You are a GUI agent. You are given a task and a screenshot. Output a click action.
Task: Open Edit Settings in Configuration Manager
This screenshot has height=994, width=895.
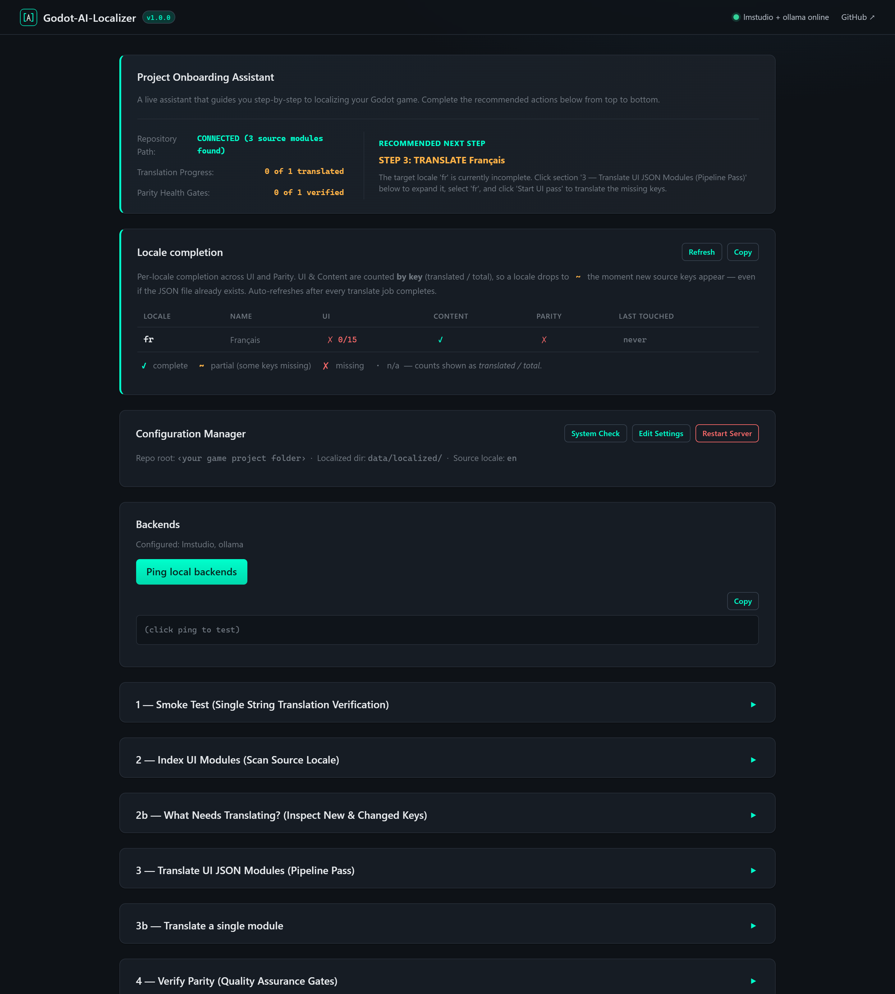pos(660,434)
